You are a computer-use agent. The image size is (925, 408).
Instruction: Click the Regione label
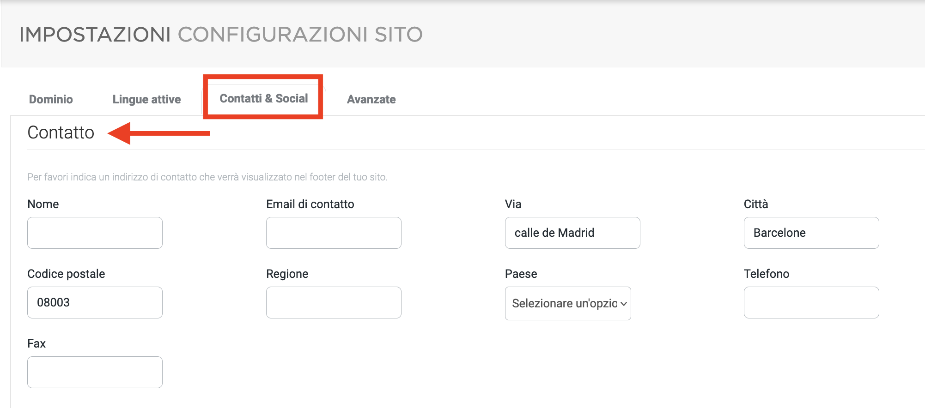(x=287, y=274)
